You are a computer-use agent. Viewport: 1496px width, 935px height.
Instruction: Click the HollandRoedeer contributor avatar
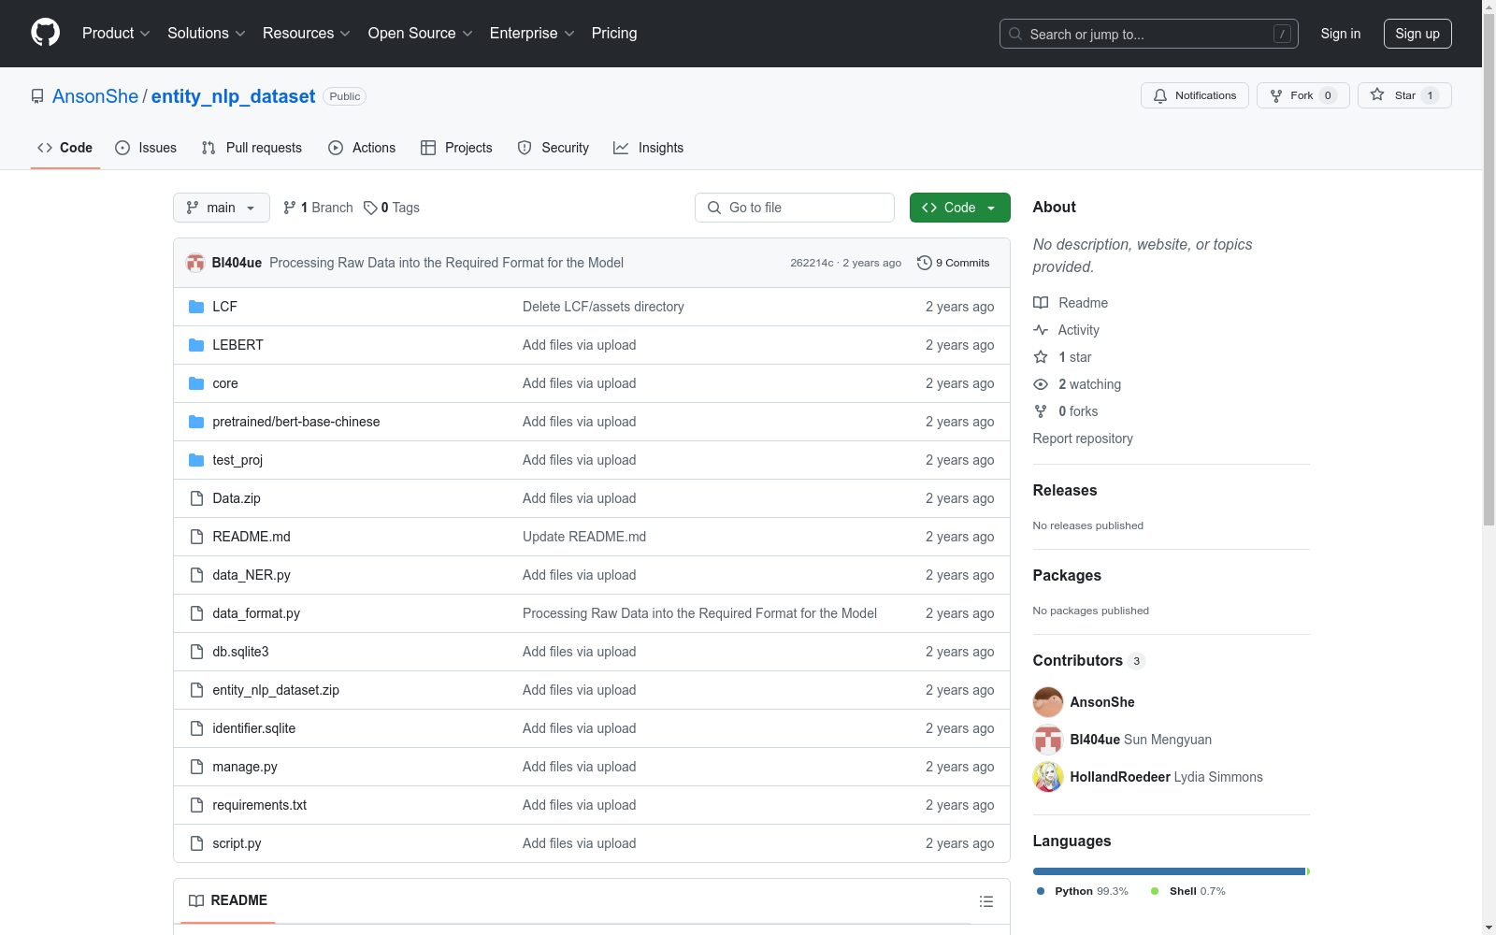pyautogui.click(x=1048, y=777)
